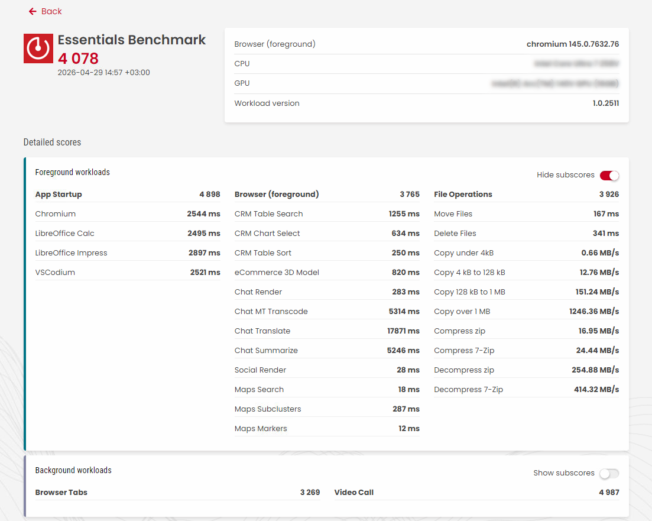Click the Chromium startup row
Viewport: 652px width, 521px height.
click(x=128, y=214)
